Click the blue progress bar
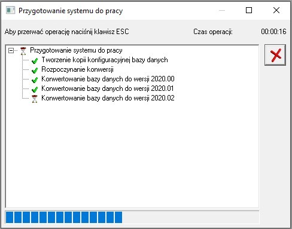Screen dimensions: 292x229 pyautogui.click(x=132, y=217)
